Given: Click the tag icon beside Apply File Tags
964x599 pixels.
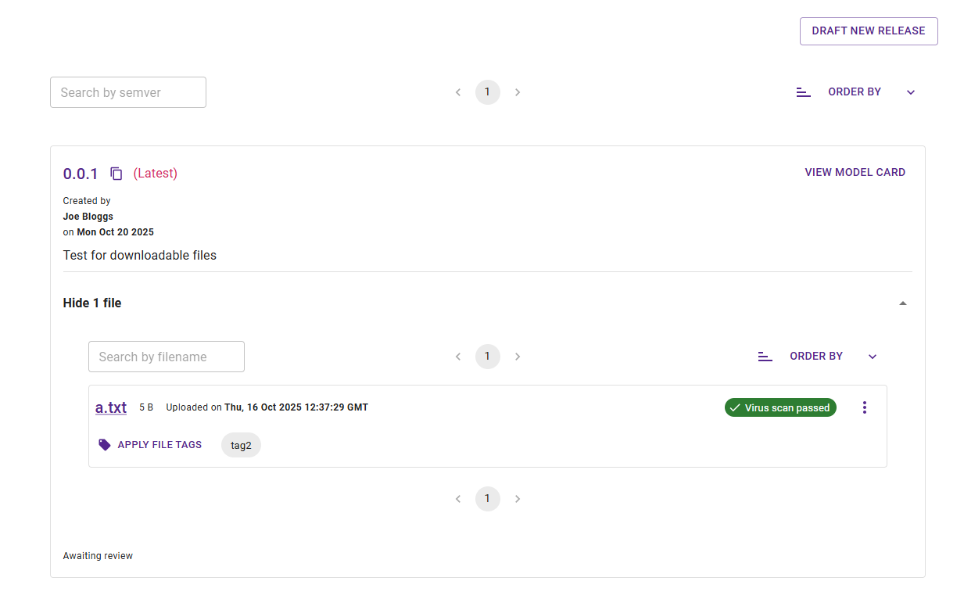Looking at the screenshot, I should (x=104, y=444).
